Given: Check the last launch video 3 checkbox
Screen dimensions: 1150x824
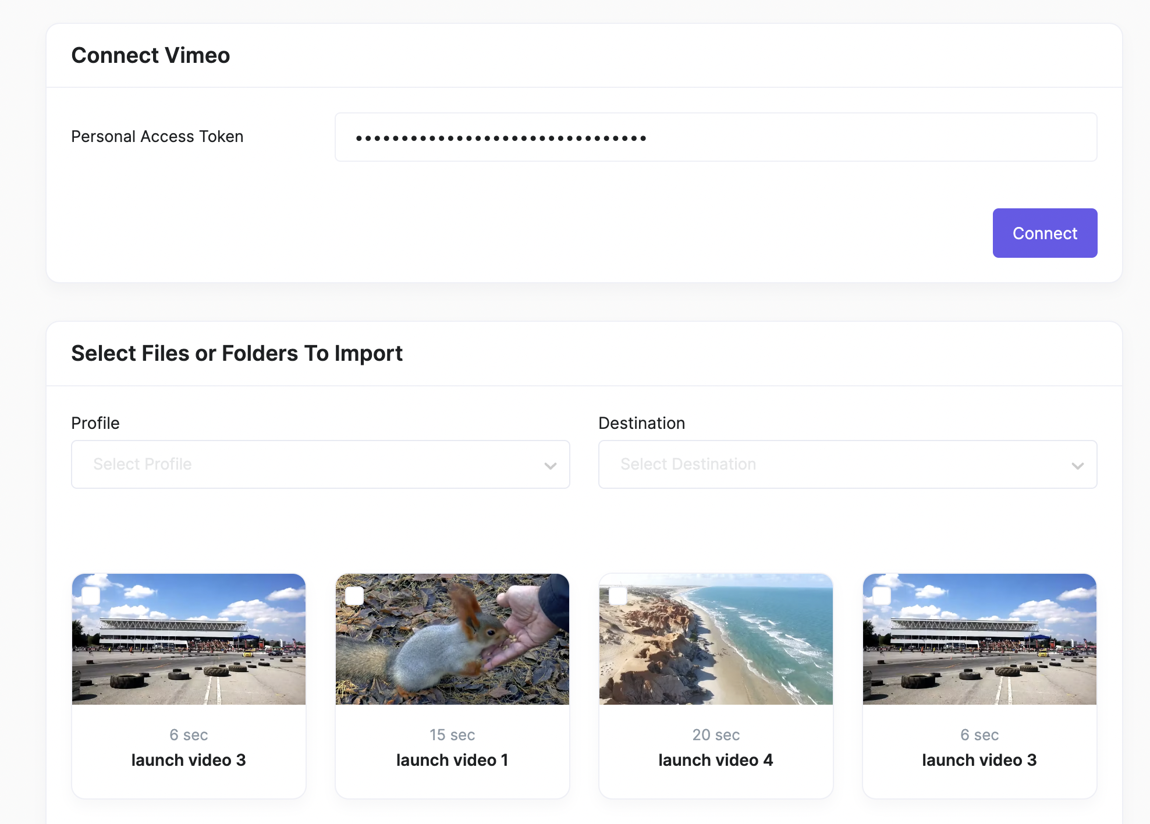Looking at the screenshot, I should tap(882, 596).
